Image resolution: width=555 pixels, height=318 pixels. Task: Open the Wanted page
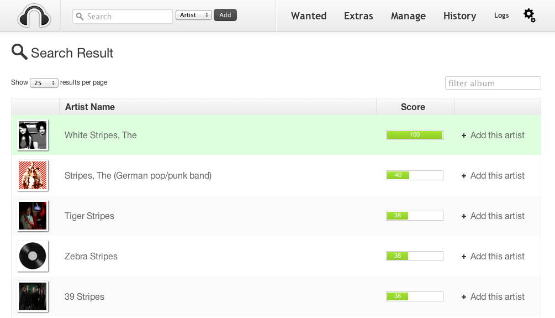click(309, 16)
